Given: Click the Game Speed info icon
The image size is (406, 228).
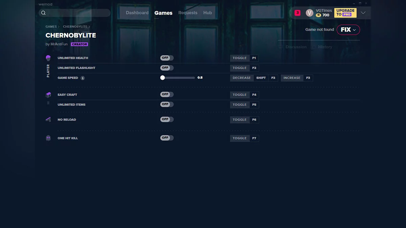Looking at the screenshot, I should 83,78.
